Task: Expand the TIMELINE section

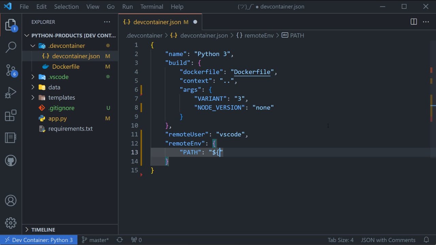Action: [x=70, y=230]
